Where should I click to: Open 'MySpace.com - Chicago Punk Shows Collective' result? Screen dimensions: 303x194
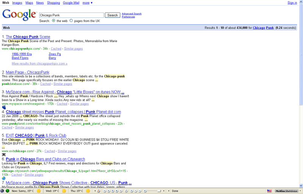[x=69, y=183]
